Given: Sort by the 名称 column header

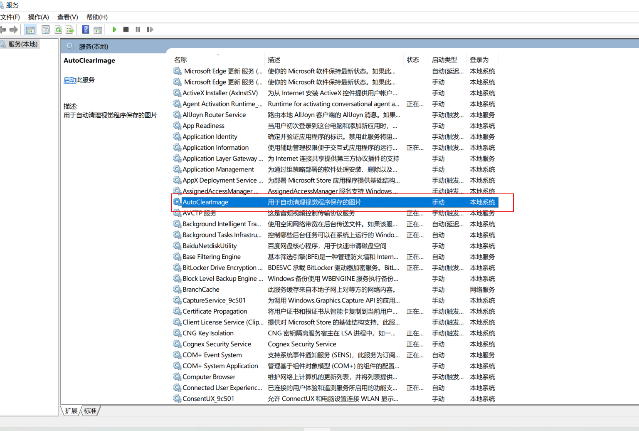Looking at the screenshot, I should [x=180, y=60].
